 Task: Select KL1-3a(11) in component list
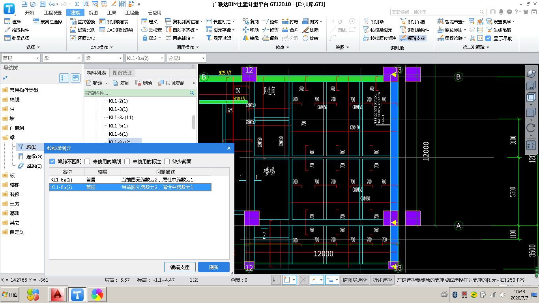[121, 118]
